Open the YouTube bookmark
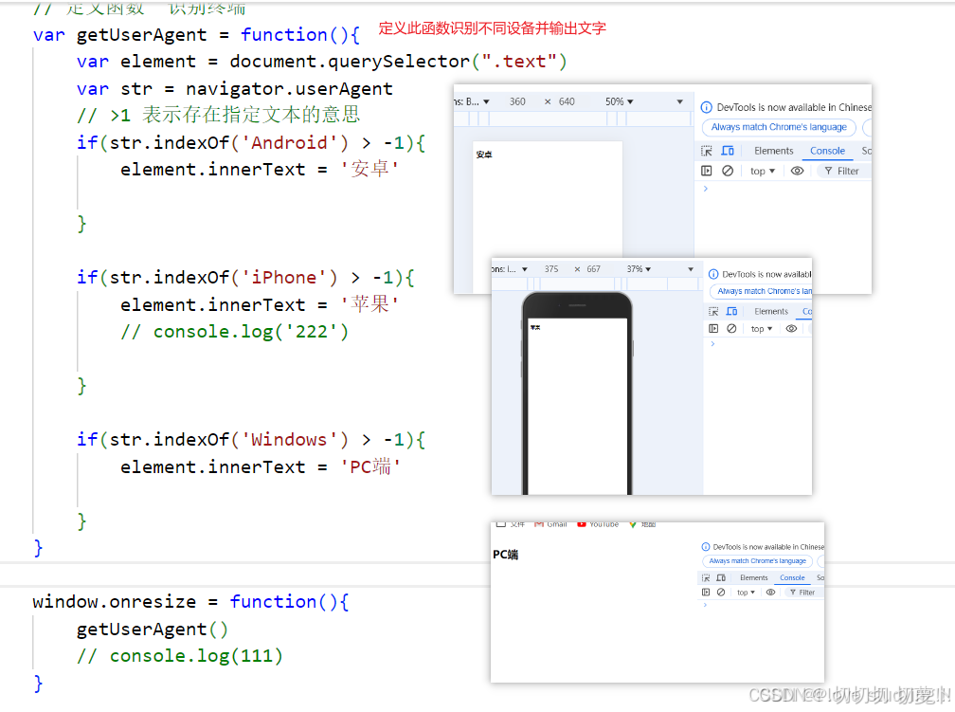The height and width of the screenshot is (712, 955). click(598, 524)
